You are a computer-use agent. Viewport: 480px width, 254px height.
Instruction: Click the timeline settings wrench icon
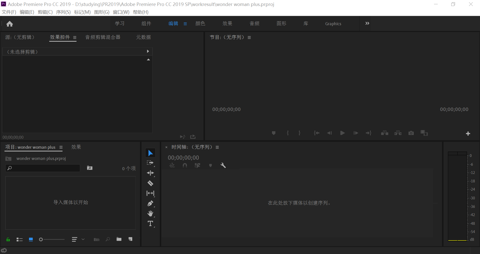(x=223, y=165)
